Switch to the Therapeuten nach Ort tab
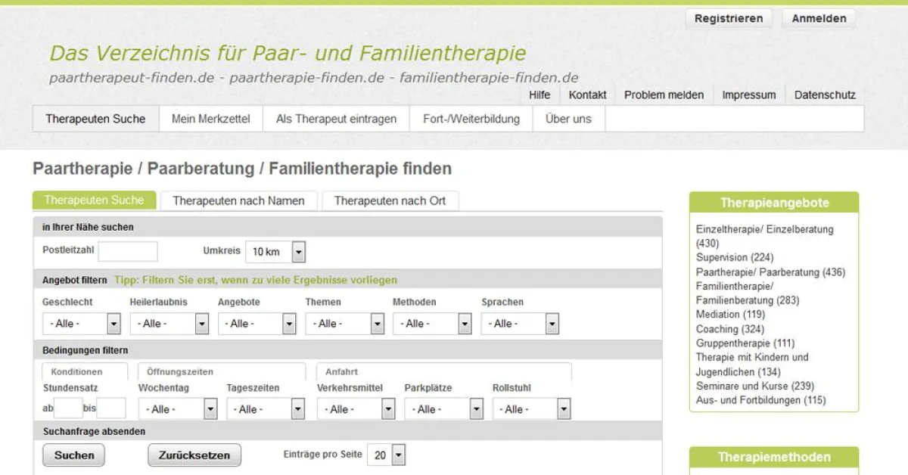908x475 pixels. coord(390,200)
